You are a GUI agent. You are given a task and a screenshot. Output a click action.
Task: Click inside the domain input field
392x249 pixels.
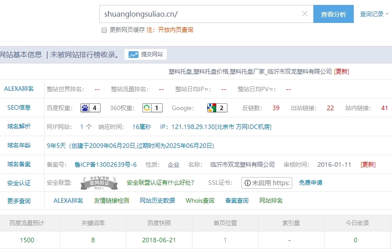point(200,14)
